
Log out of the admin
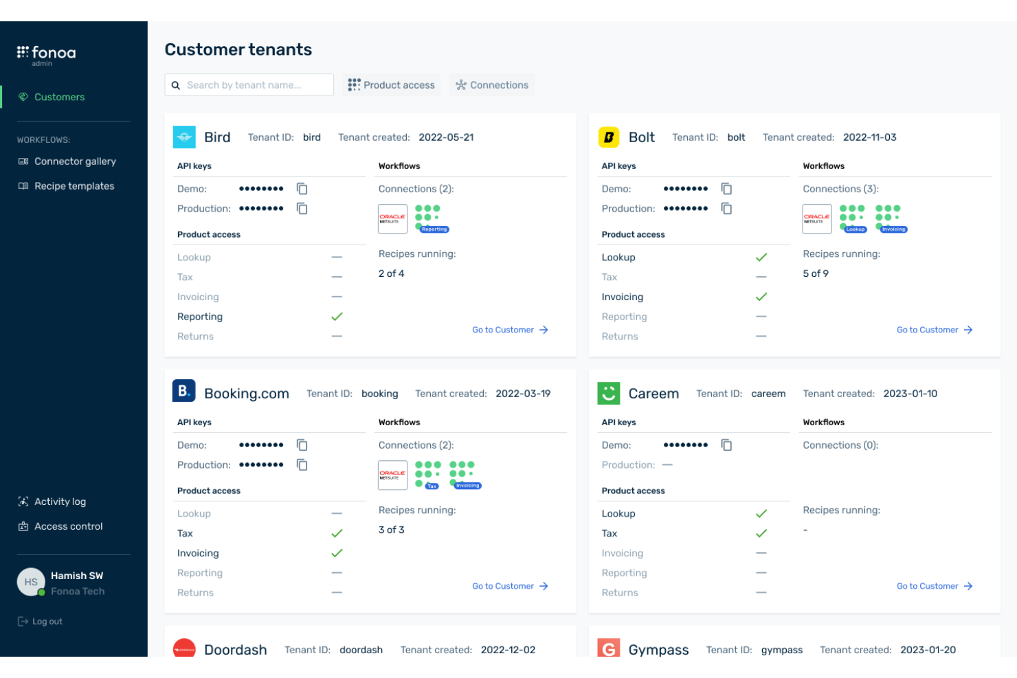pos(40,622)
